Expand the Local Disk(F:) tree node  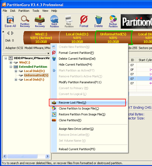(x=16, y=80)
